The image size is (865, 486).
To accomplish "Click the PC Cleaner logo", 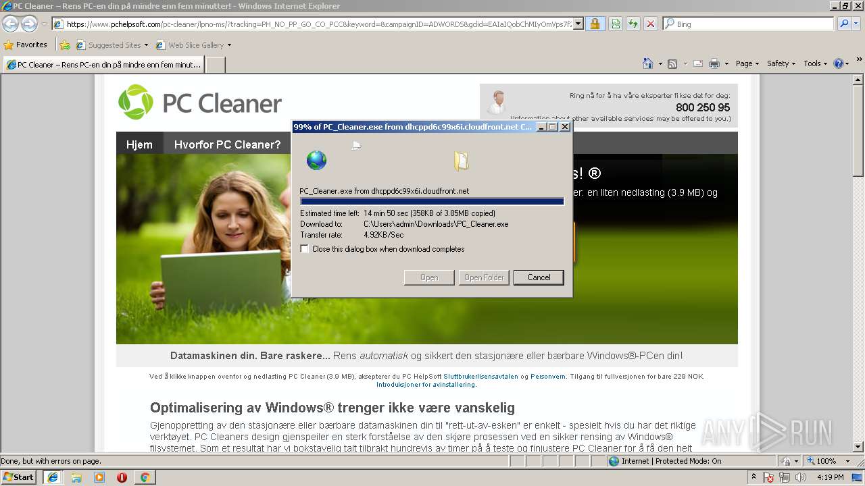I will [x=200, y=103].
